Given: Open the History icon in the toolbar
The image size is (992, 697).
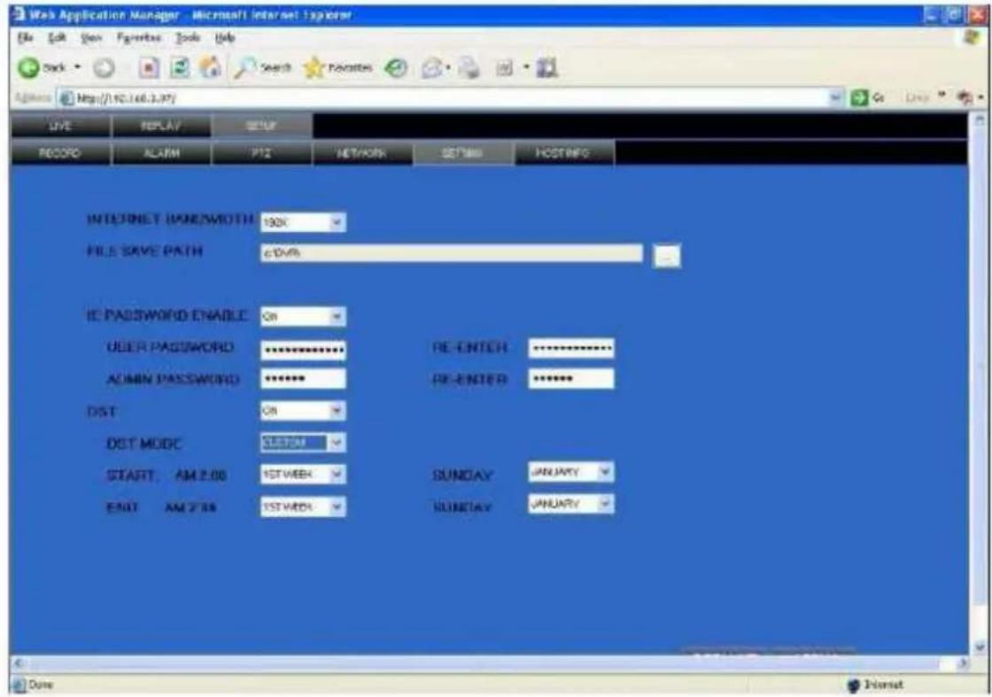Looking at the screenshot, I should [x=396, y=67].
